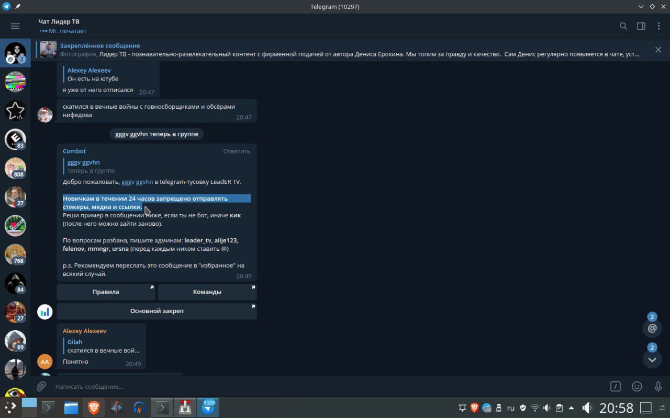The height and width of the screenshot is (418, 670).
Task: Click the orange 'AA' user avatar
Action: coord(45,362)
